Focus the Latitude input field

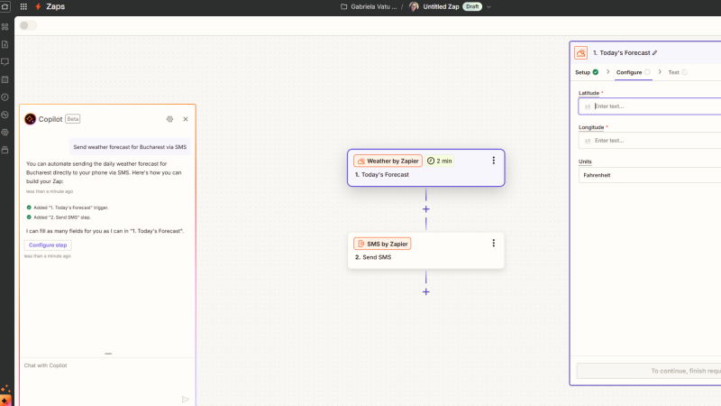(649, 106)
